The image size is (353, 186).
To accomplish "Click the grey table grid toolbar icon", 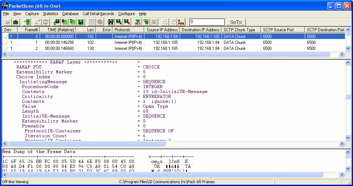I will point(92,22).
